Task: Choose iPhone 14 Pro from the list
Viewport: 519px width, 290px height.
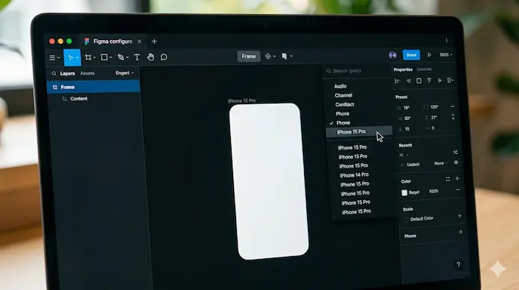Action: coord(354,175)
